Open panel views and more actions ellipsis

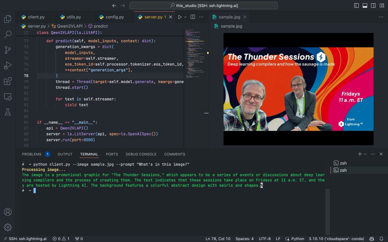[x=372, y=154]
